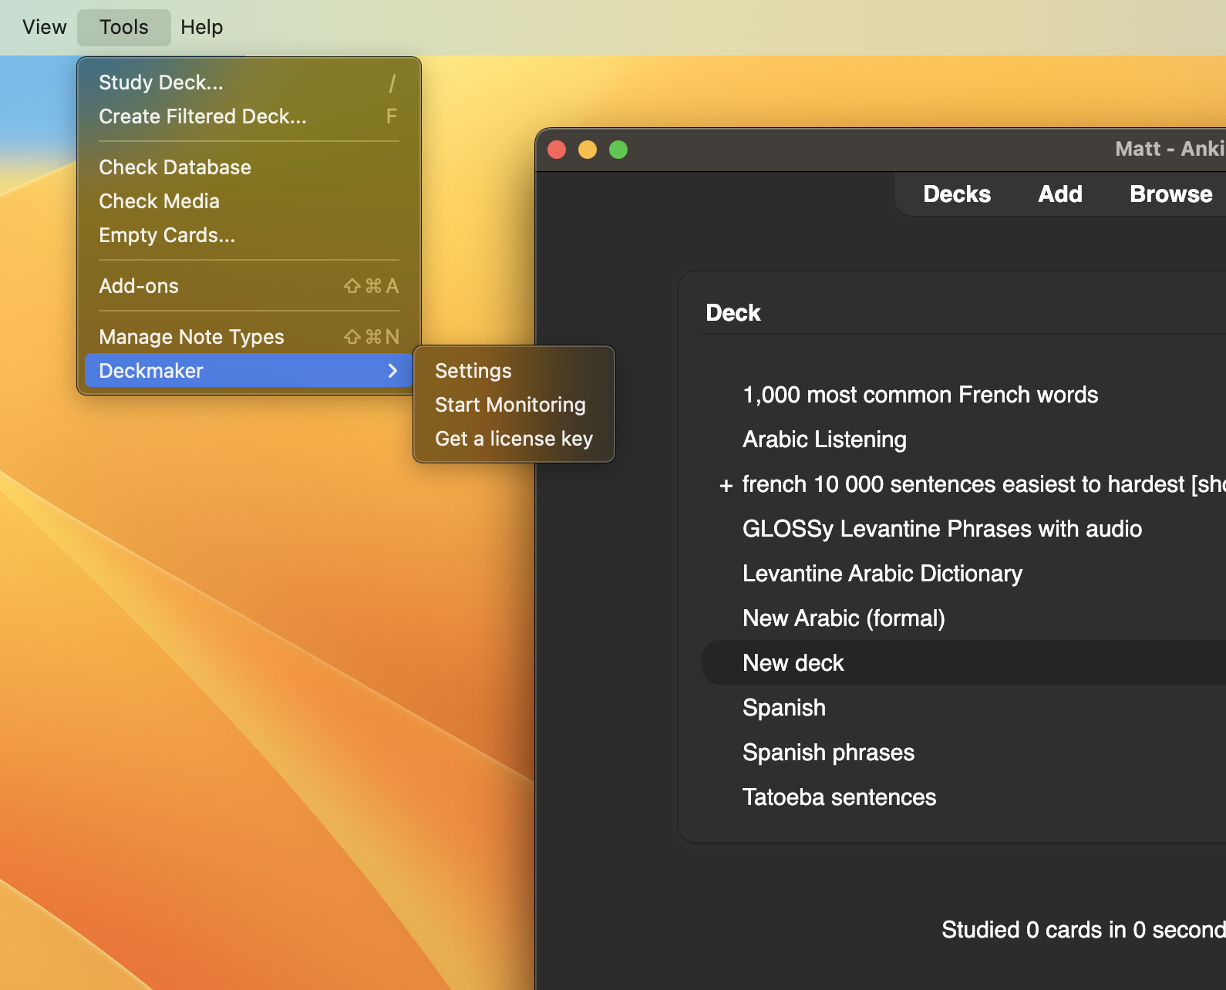This screenshot has height=990, width=1226.
Task: Open the Arabic Listening deck
Action: click(x=824, y=439)
